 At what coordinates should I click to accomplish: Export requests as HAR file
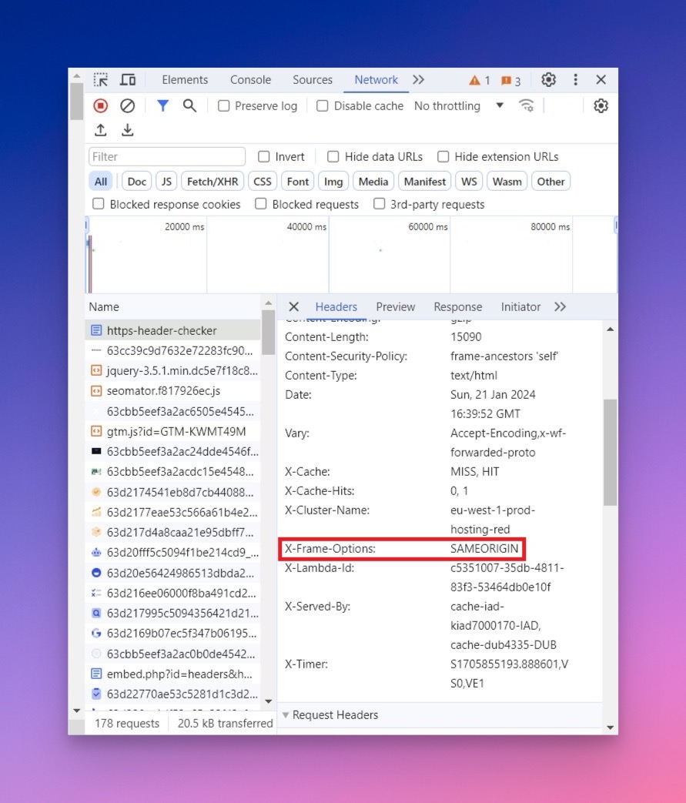coord(128,130)
